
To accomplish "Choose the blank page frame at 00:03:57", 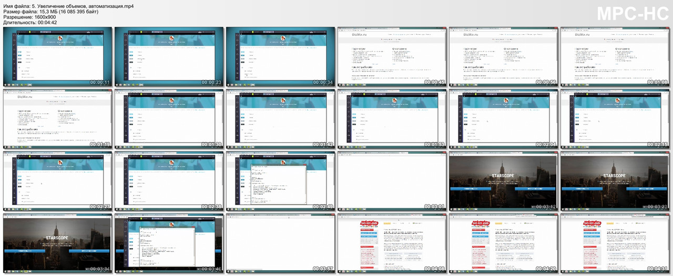I will [281, 243].
